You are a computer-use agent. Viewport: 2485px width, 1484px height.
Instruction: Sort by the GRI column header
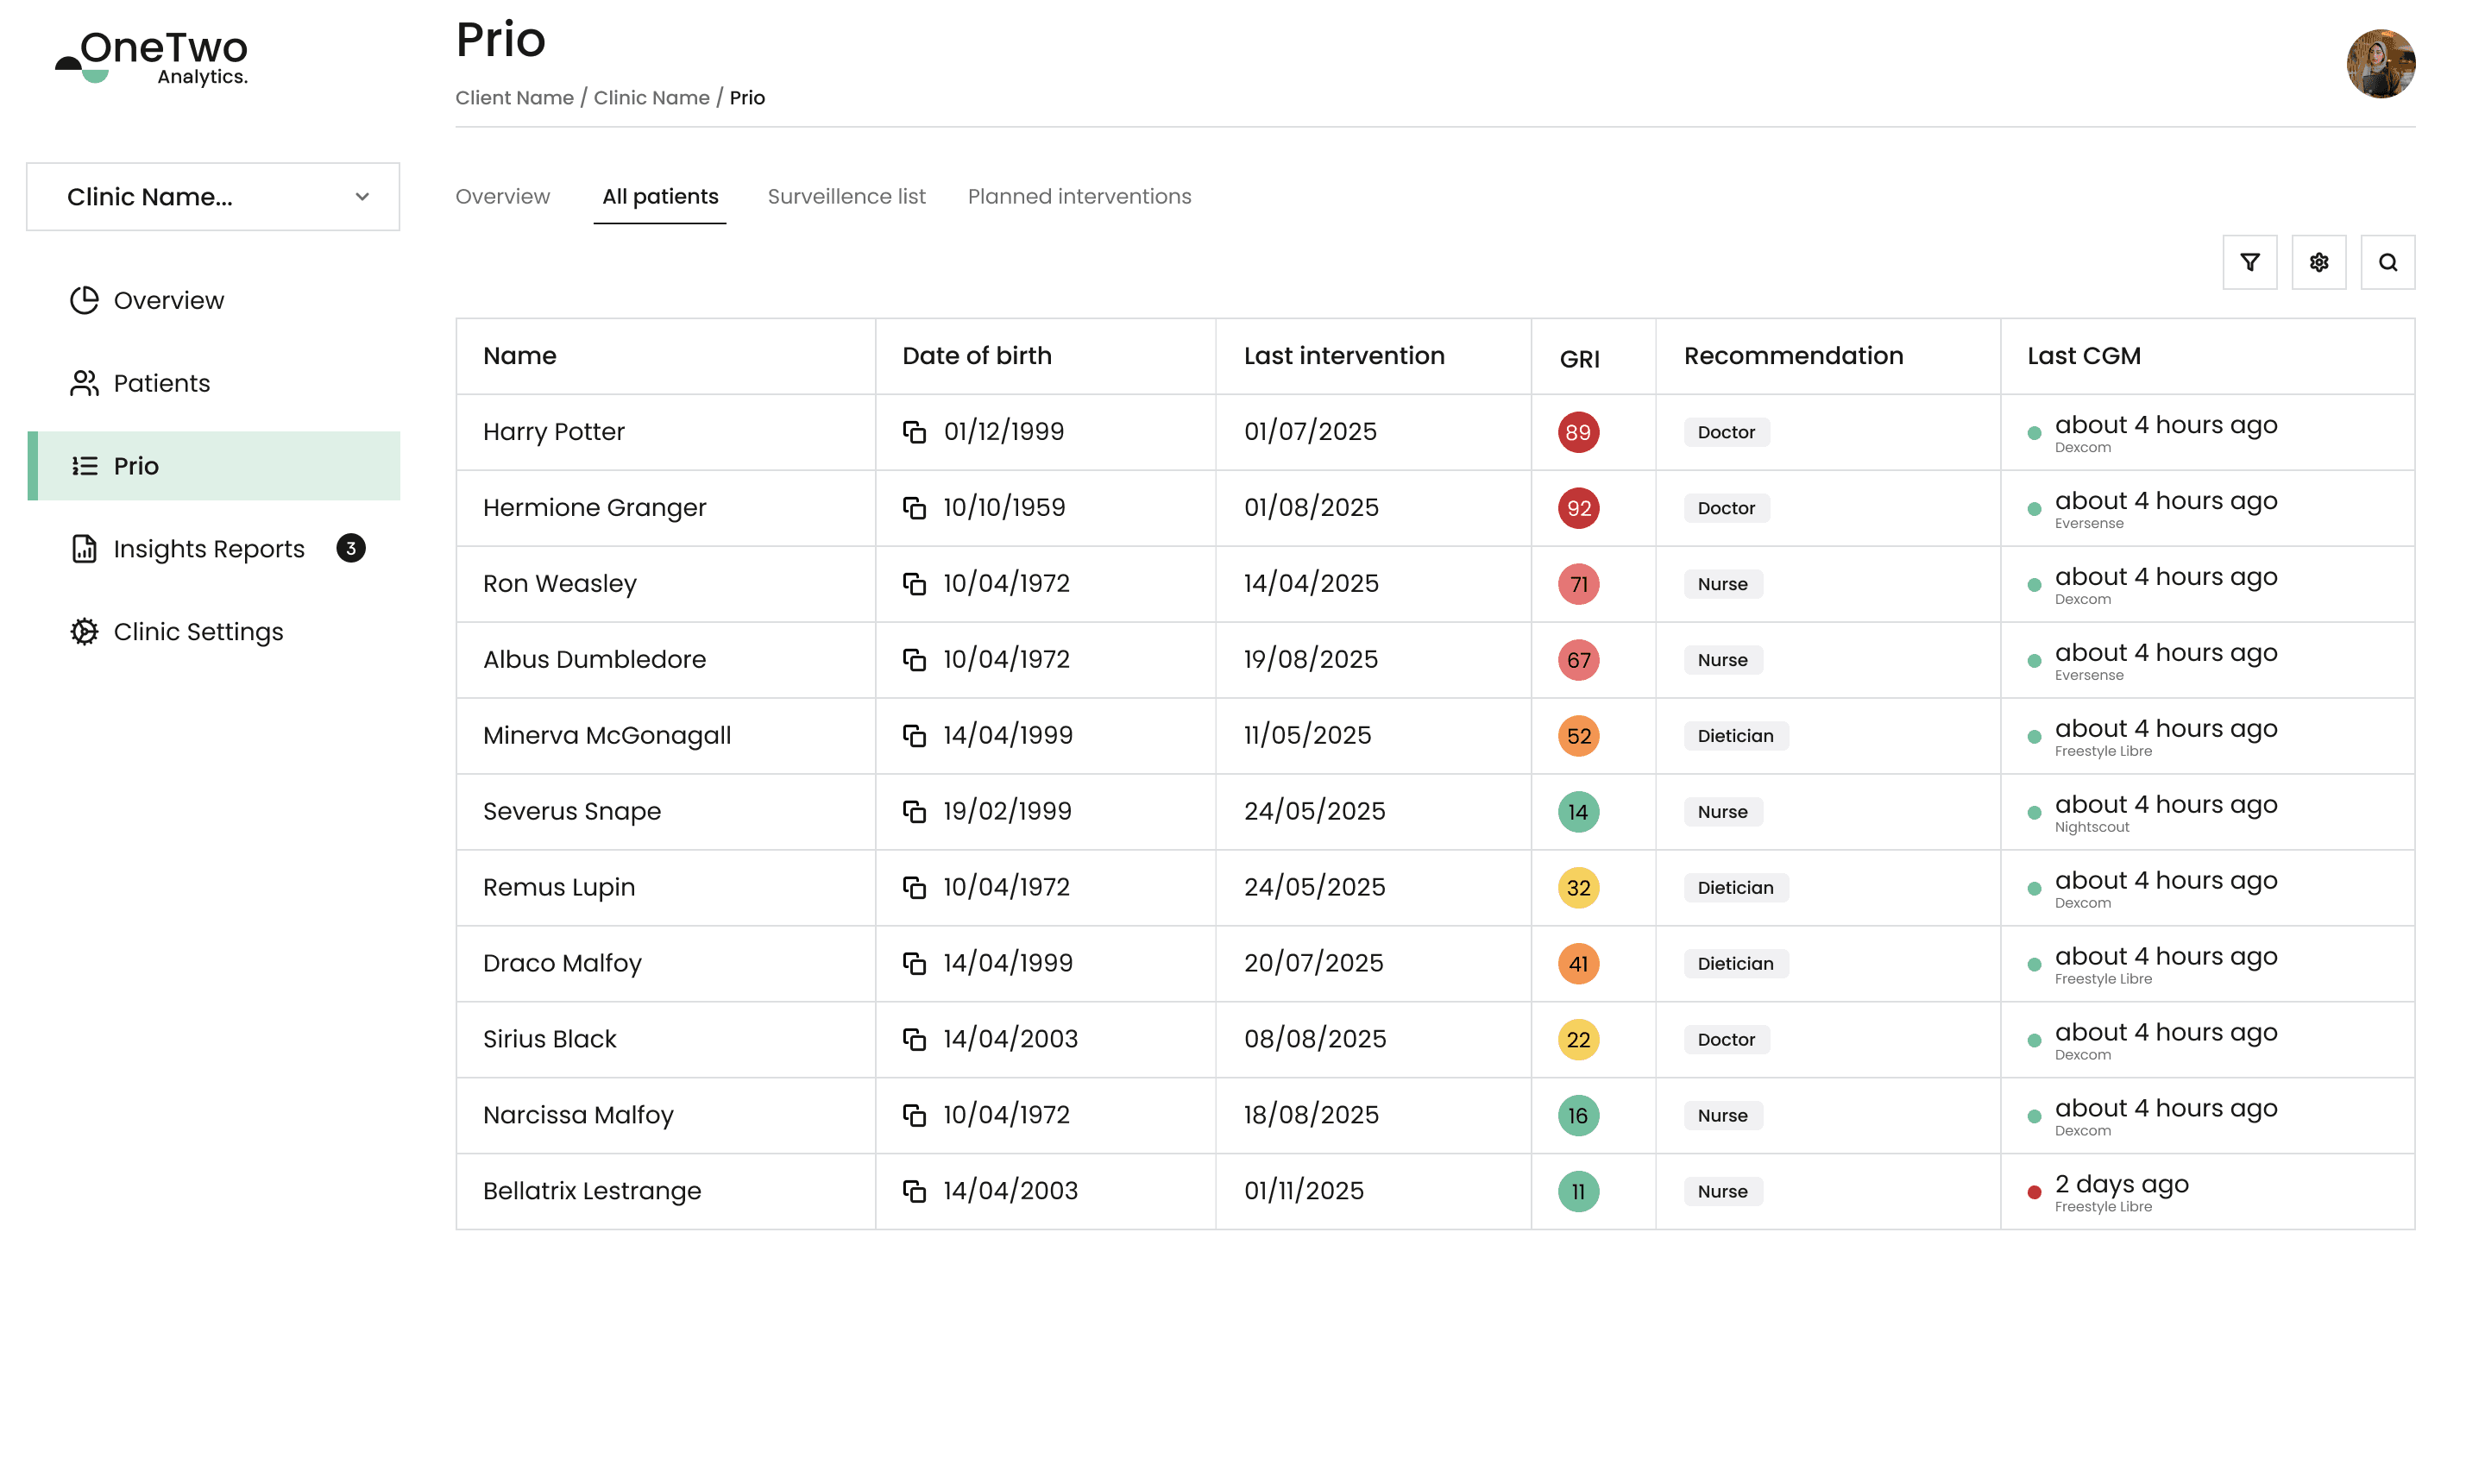click(1579, 359)
